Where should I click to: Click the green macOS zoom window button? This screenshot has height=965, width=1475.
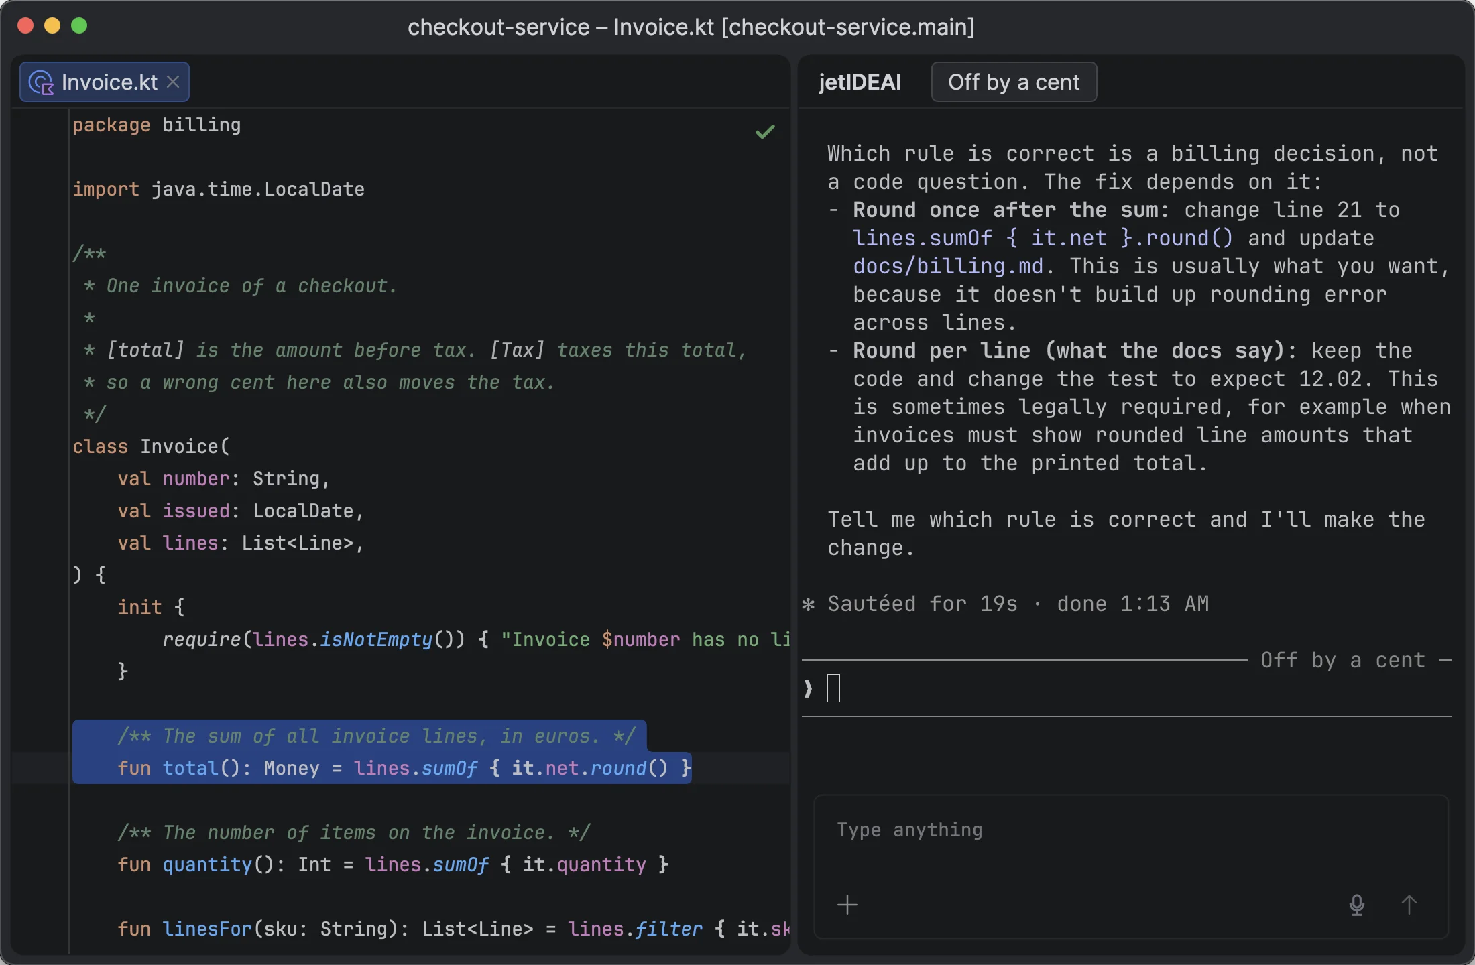79,25
